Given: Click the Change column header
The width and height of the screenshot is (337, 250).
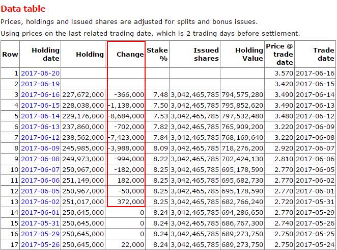Looking at the screenshot, I should click(x=130, y=54).
